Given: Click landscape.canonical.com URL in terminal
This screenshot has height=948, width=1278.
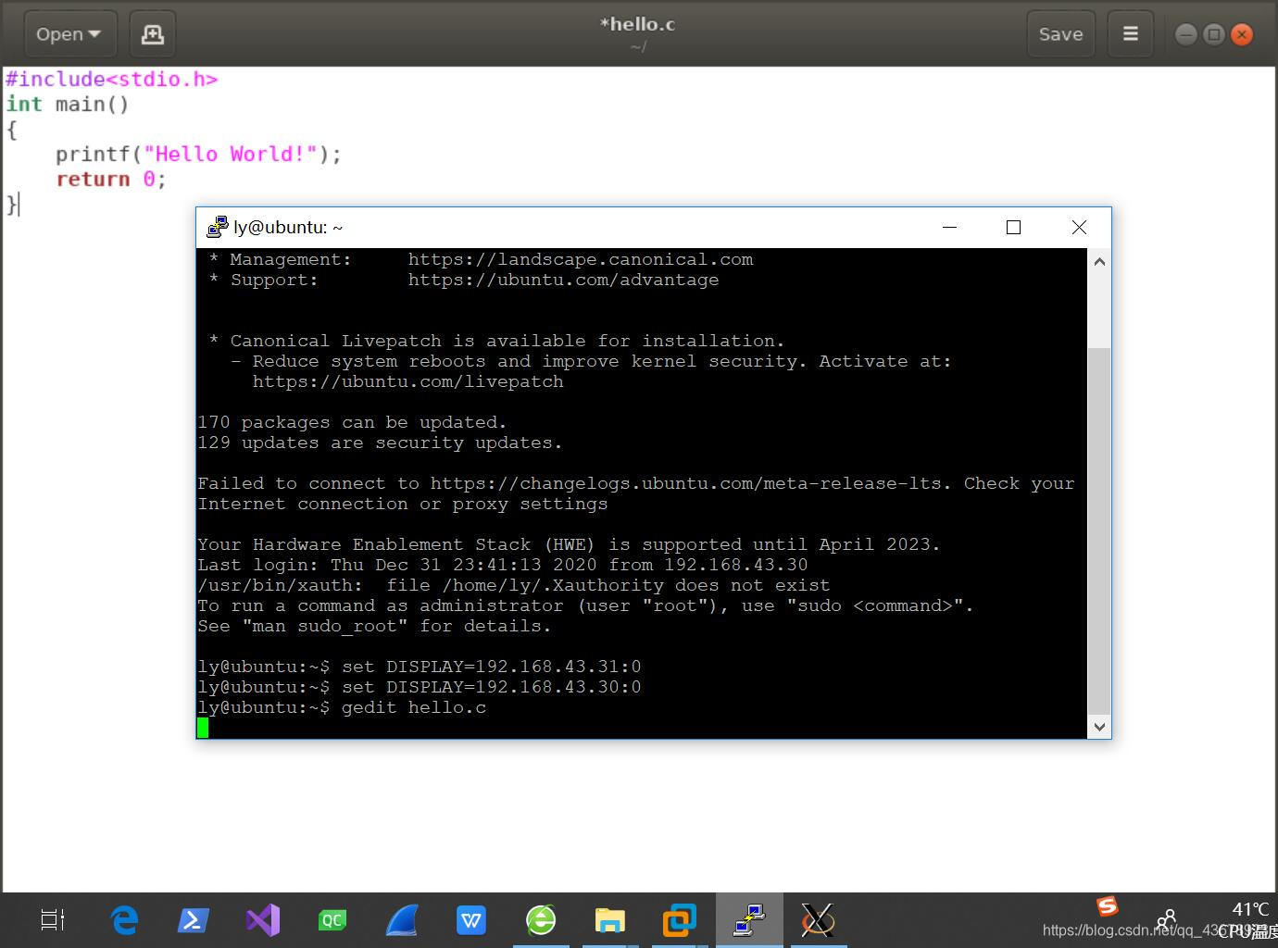Looking at the screenshot, I should (x=581, y=259).
